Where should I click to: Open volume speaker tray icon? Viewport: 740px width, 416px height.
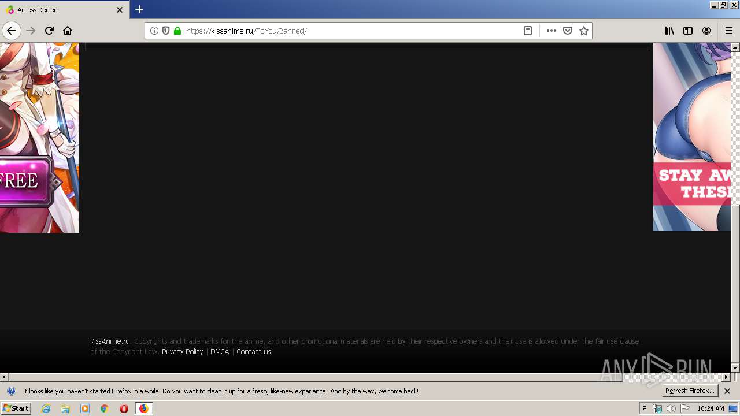671,408
